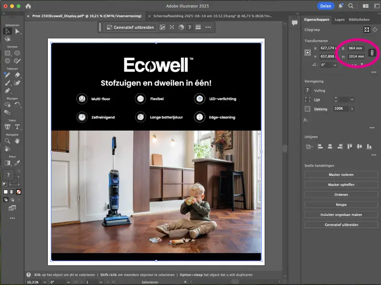Click the Masker opheffen button

[341, 184]
